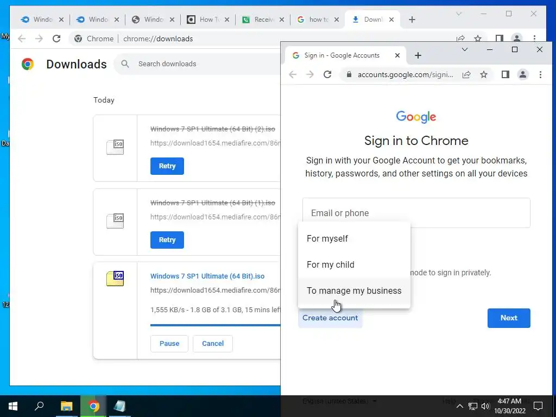The width and height of the screenshot is (556, 417).
Task: Open Chrome menu in Sign in window
Action: point(540,74)
